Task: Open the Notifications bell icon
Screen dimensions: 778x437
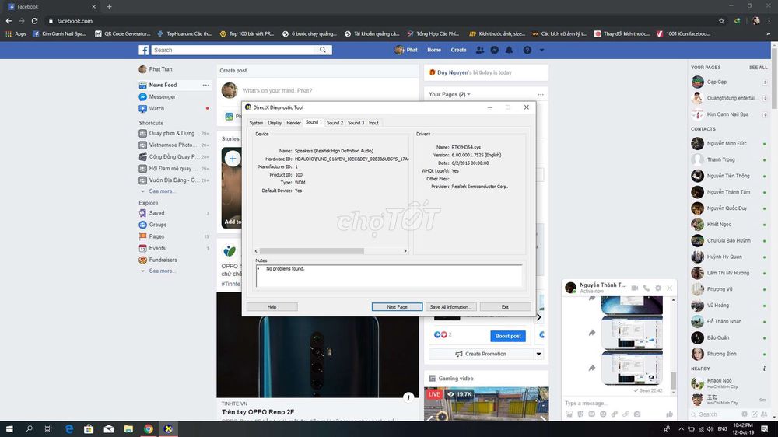Action: click(509, 50)
